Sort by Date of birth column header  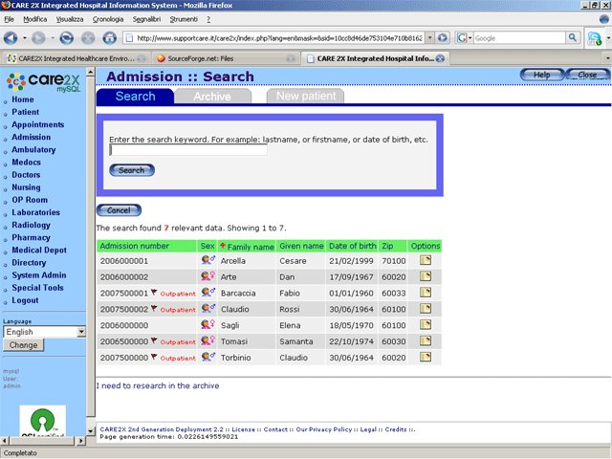tap(353, 246)
